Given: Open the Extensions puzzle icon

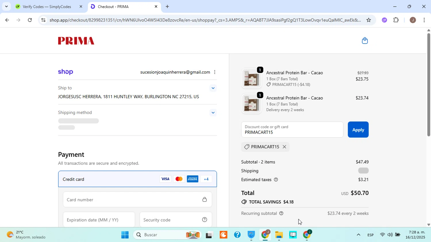Looking at the screenshot, I should point(396,20).
